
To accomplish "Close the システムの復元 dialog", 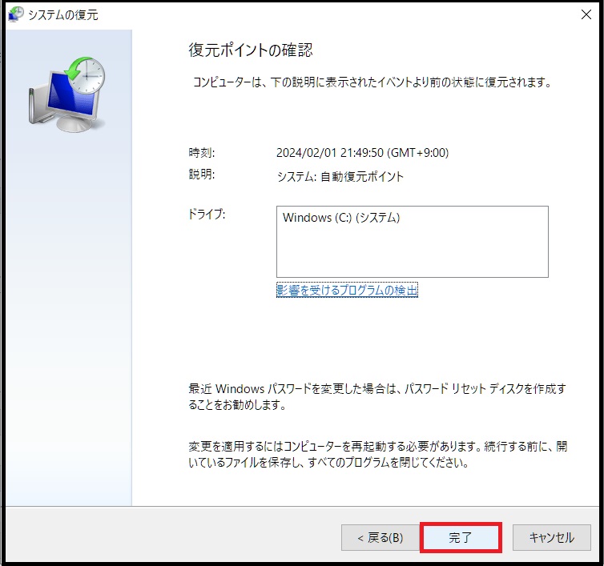I will pos(586,14).
